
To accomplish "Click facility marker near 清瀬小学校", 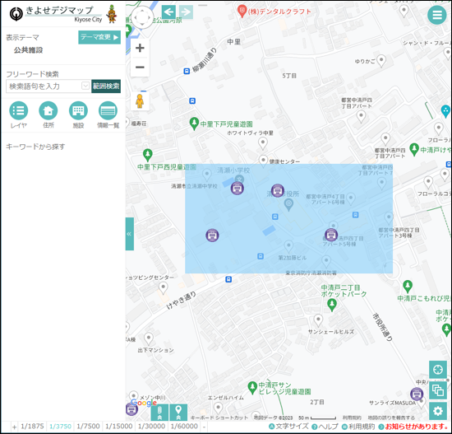I will [238, 189].
